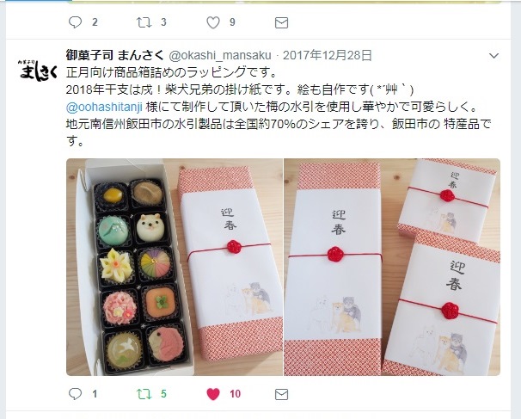This screenshot has width=521, height=419.
Task: Unlike the Mansaku tweet with 10 likes
Action: [x=213, y=394]
